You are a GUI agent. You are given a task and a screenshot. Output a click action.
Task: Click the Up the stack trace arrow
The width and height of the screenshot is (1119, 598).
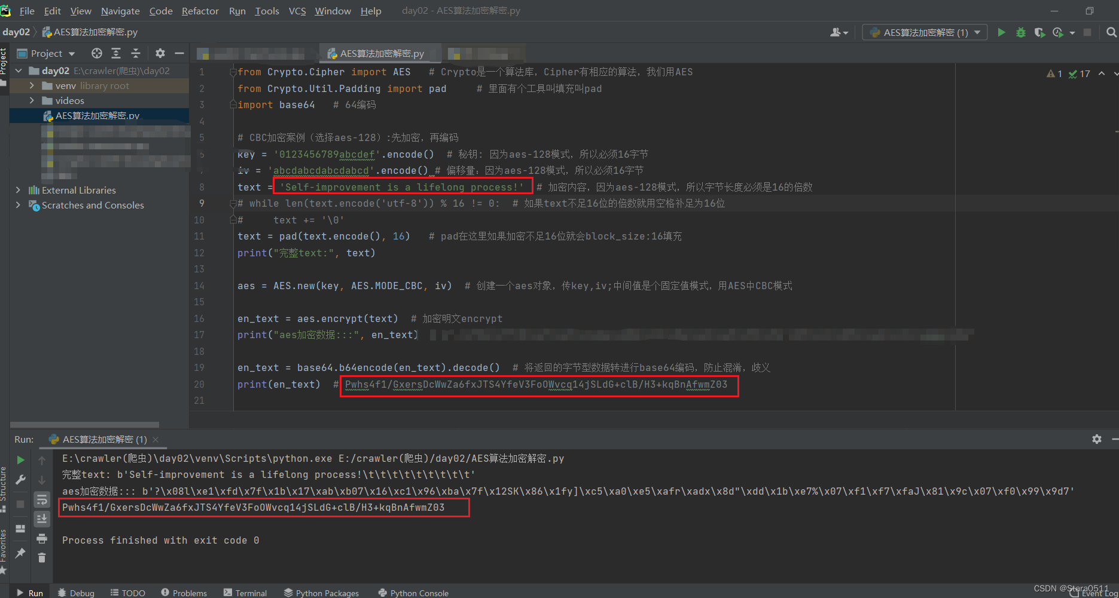click(42, 460)
